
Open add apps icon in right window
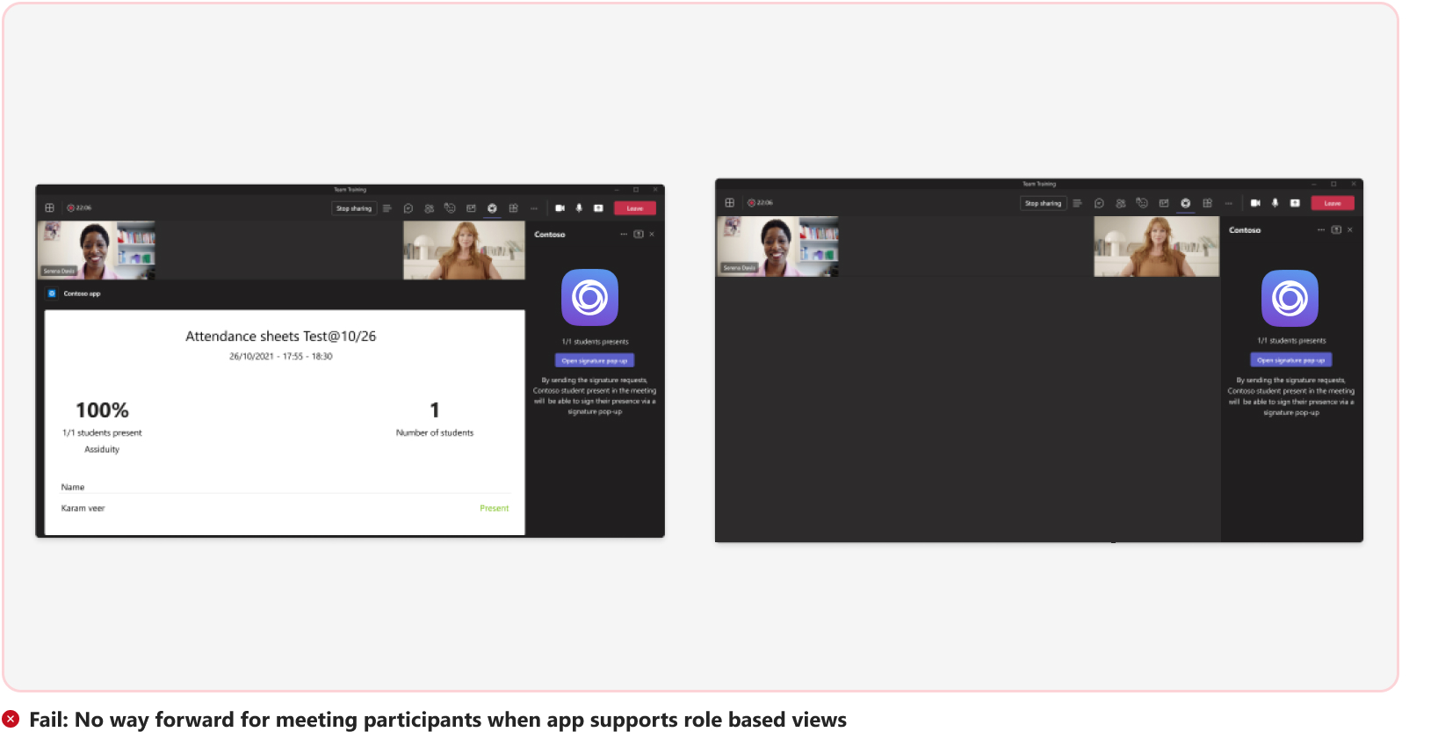1208,203
